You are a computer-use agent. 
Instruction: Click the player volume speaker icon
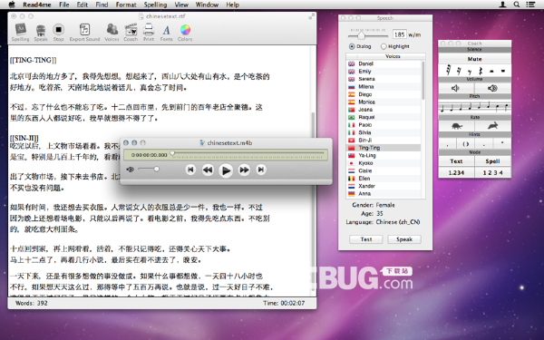(130, 170)
